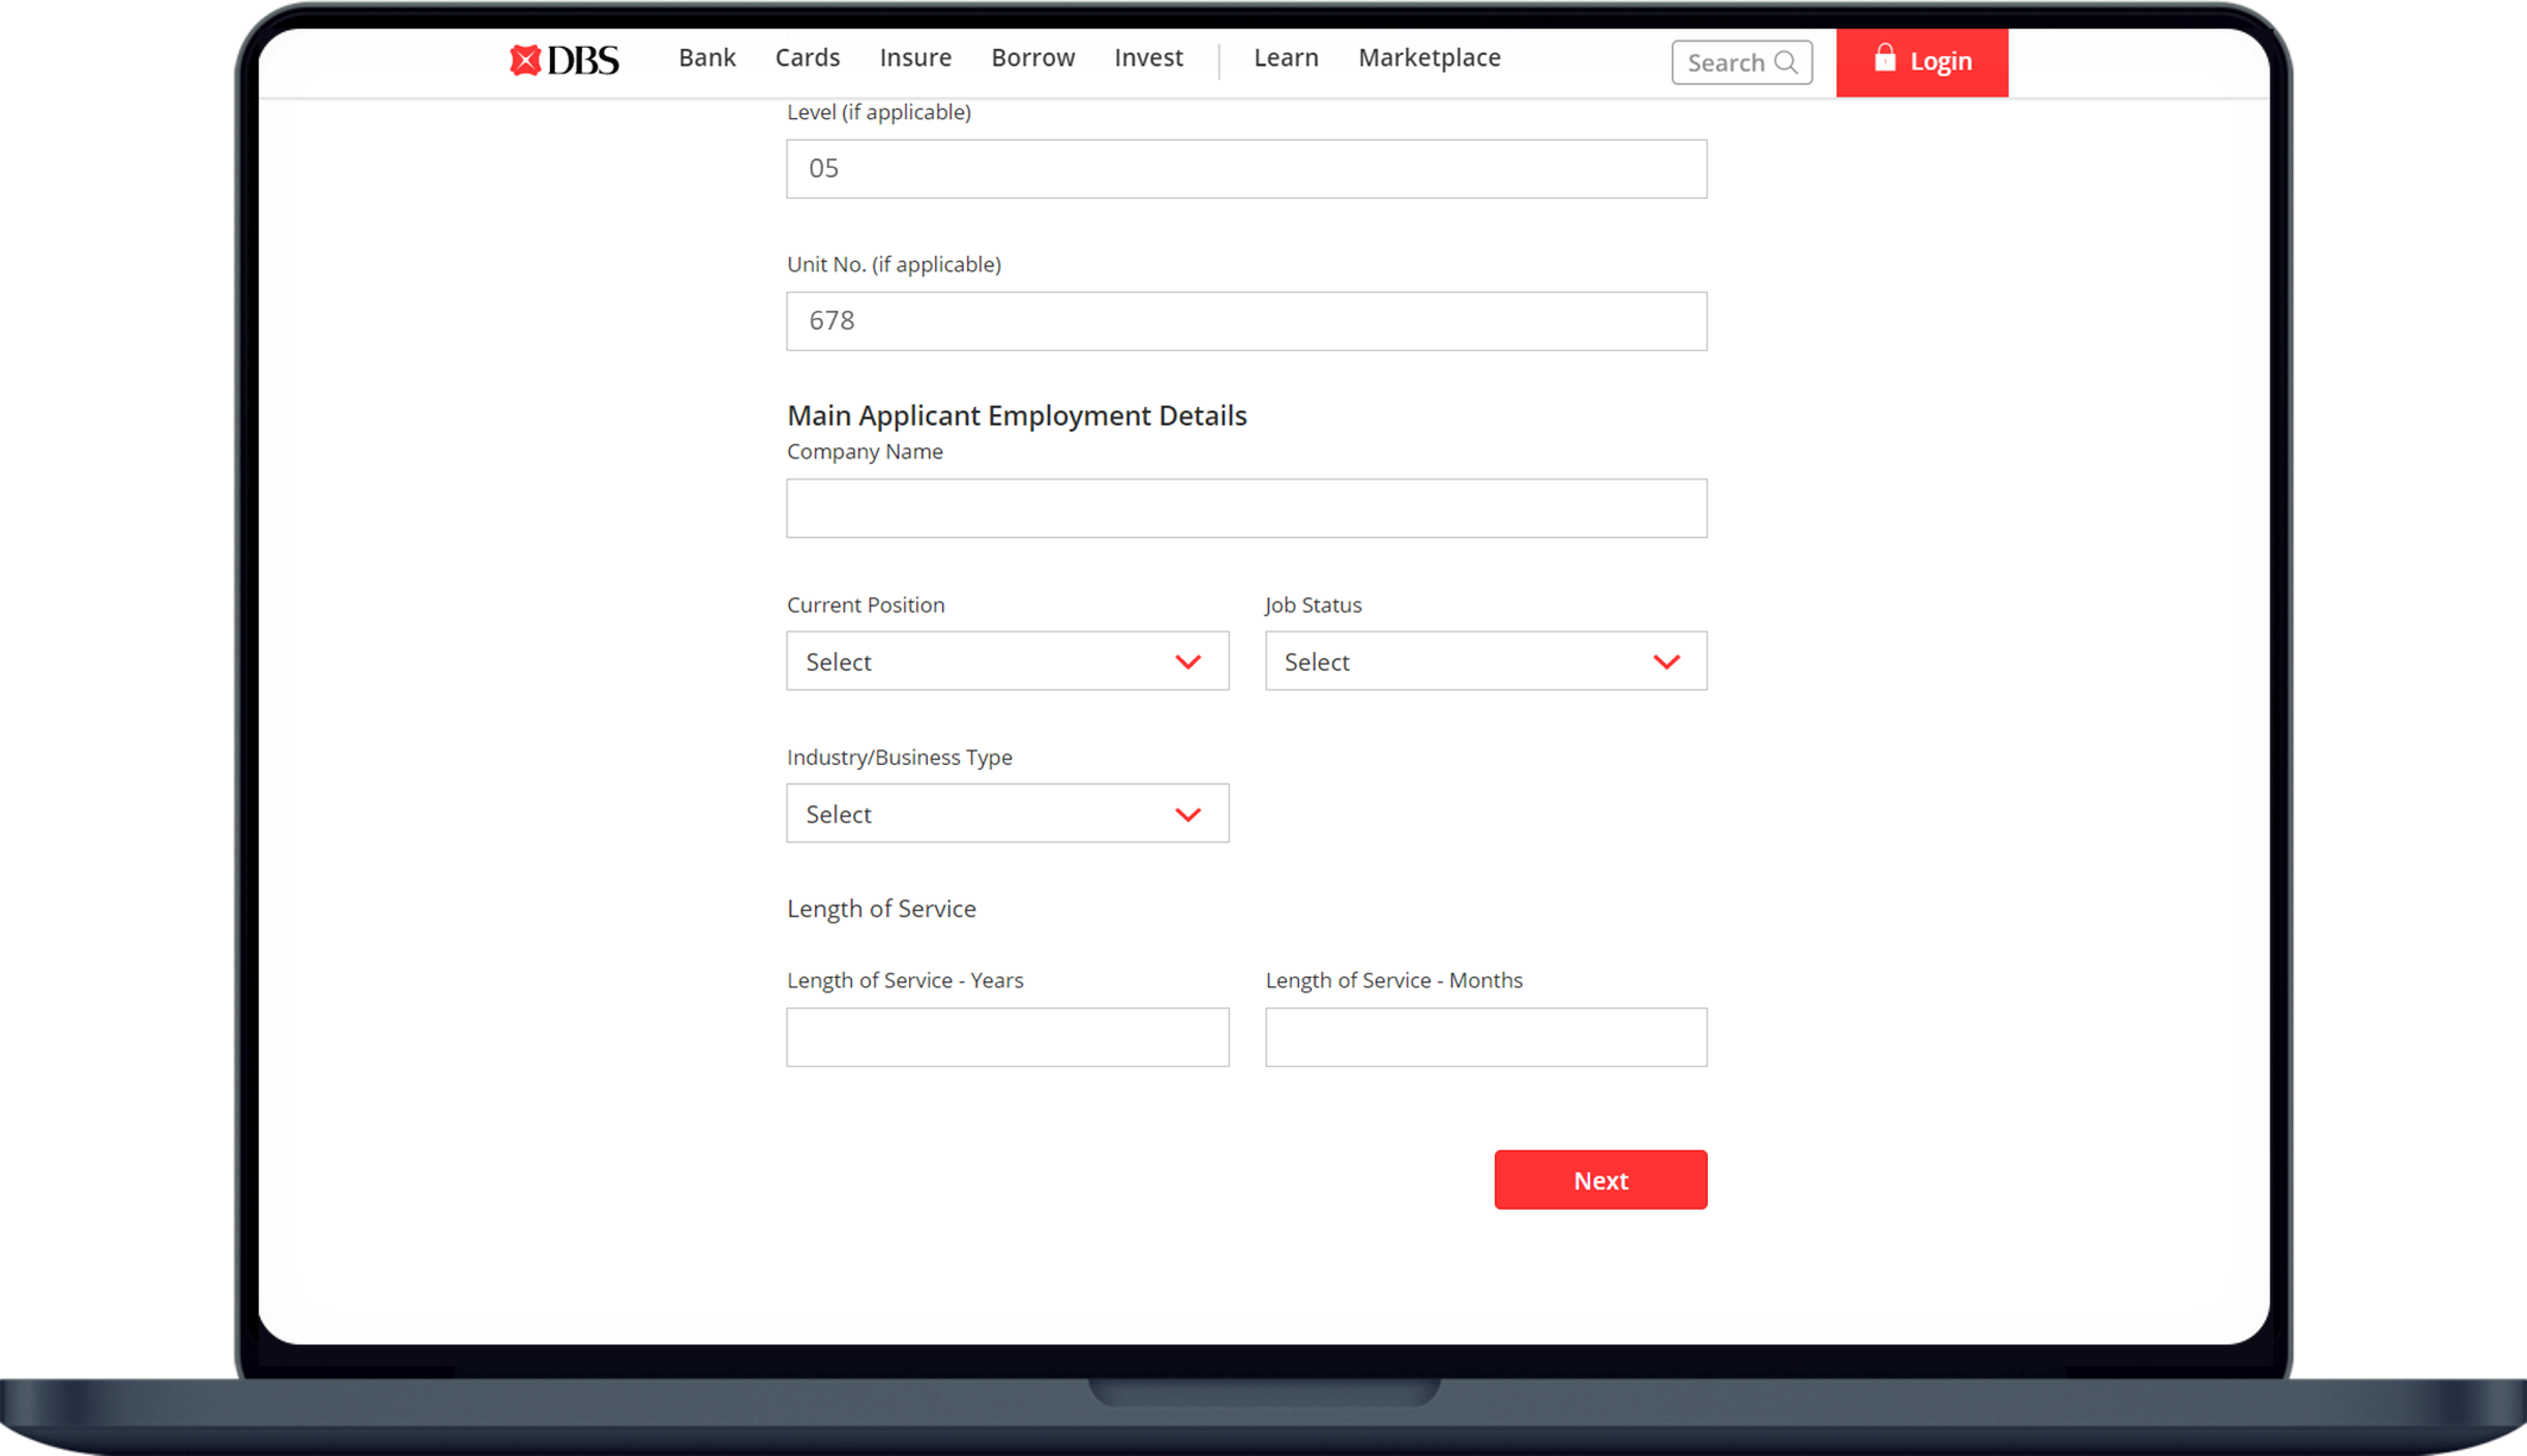This screenshot has width=2527, height=1456.
Task: Open the Industry/Business Type dropdown
Action: click(x=1006, y=813)
